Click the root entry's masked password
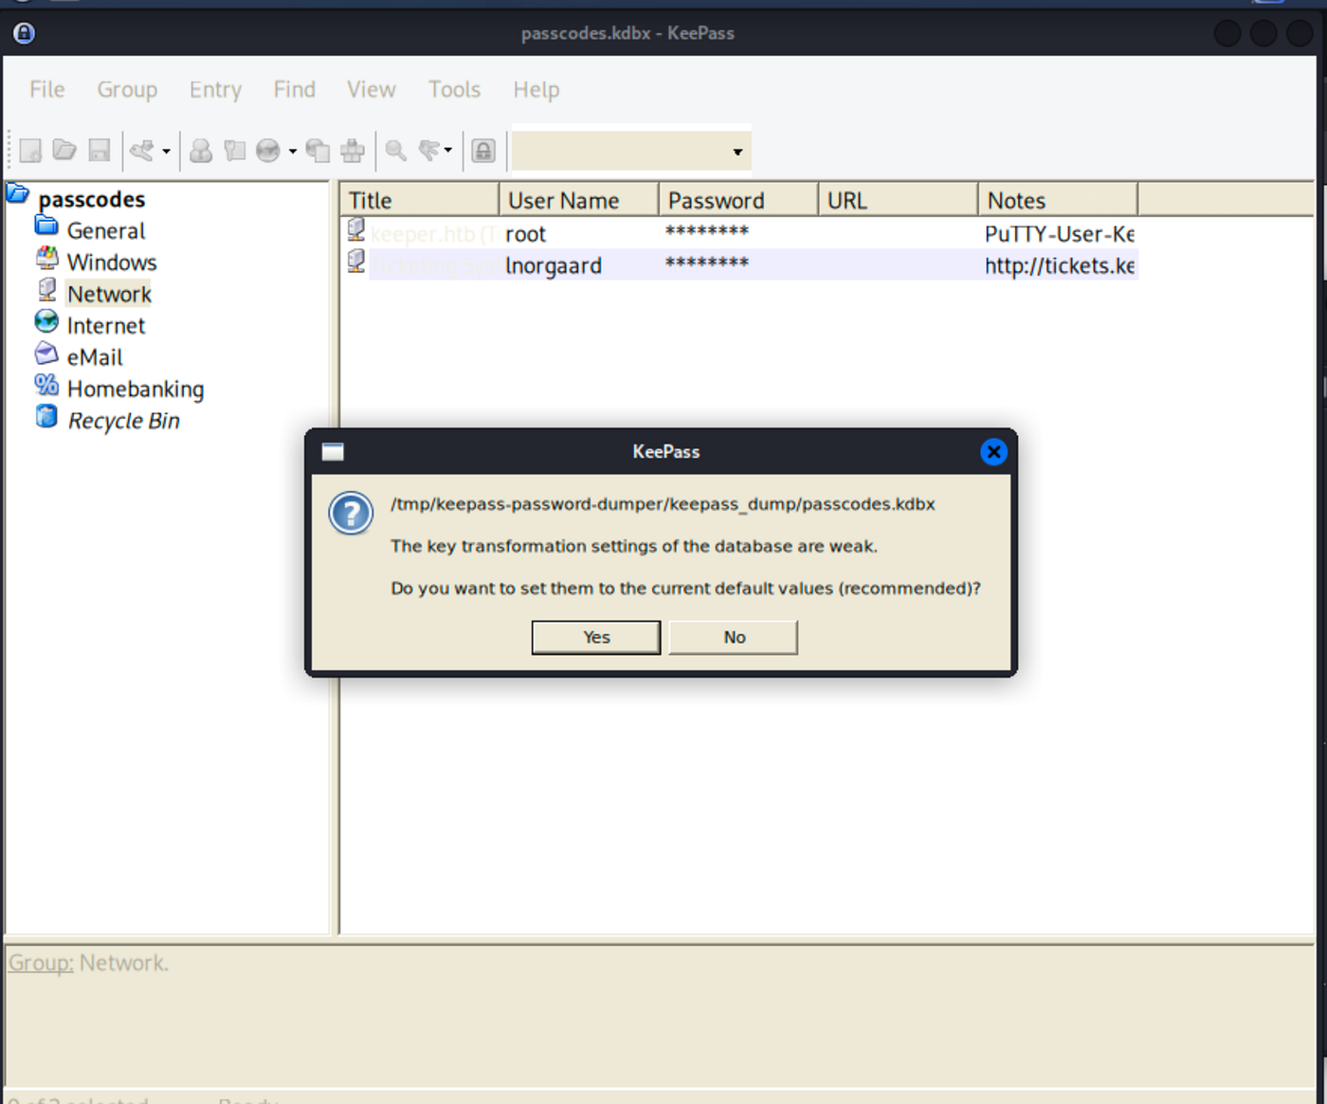Screen dimensions: 1327x1104 pyautogui.click(x=707, y=232)
